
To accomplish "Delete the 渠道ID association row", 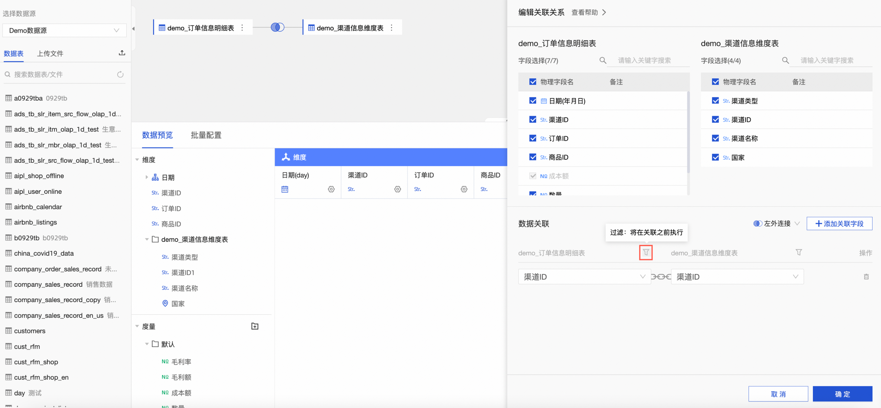I will (866, 277).
